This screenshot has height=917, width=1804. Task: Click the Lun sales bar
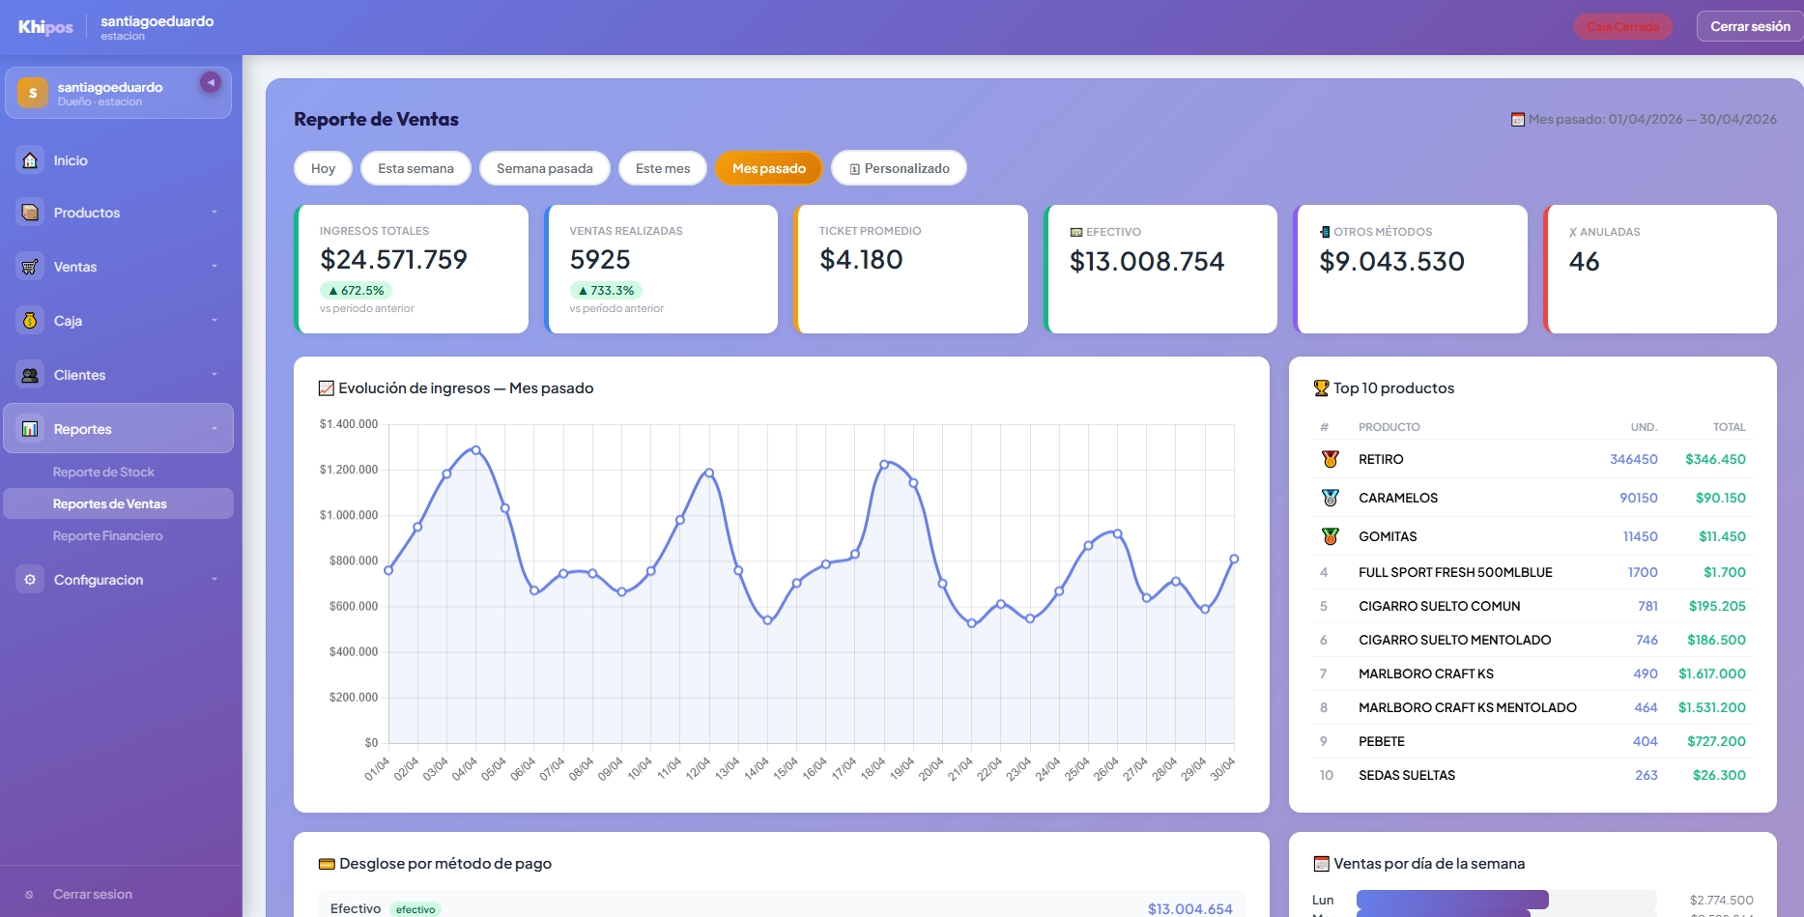click(1452, 900)
